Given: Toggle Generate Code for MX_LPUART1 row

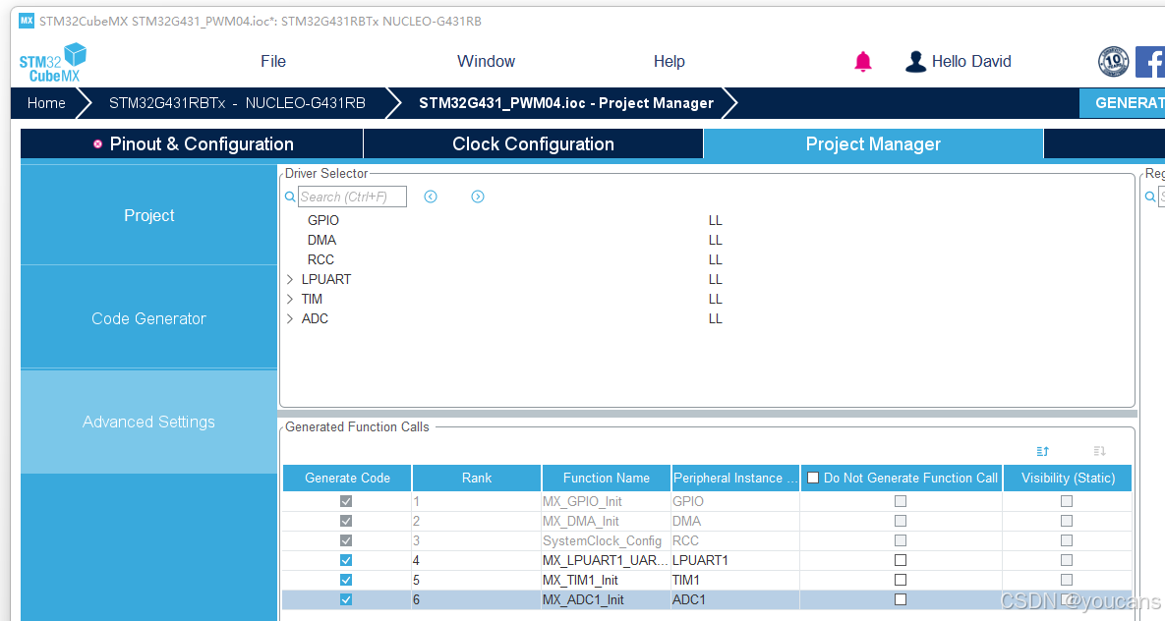Looking at the screenshot, I should [345, 560].
